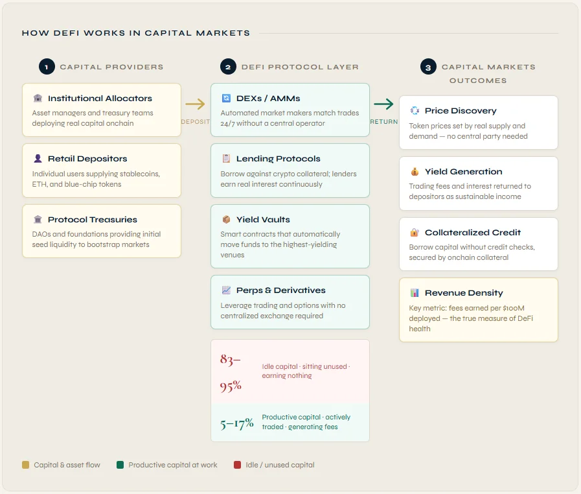This screenshot has width=581, height=494.
Task: Click the gold Capital & asset flow swatch
Action: (25, 465)
